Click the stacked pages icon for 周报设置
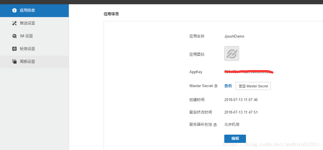 [15, 62]
